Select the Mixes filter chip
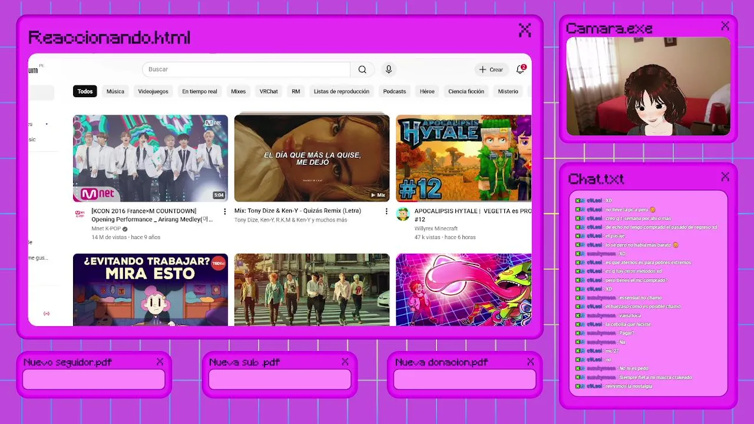Screen dimensions: 754x424 239,91
